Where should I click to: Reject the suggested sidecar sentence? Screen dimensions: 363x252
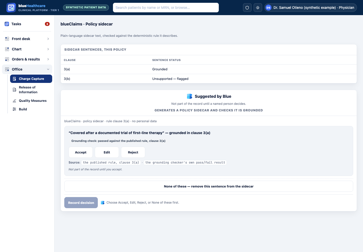click(x=133, y=152)
